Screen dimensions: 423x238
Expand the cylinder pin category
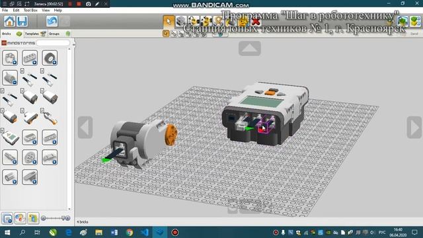[10, 177]
